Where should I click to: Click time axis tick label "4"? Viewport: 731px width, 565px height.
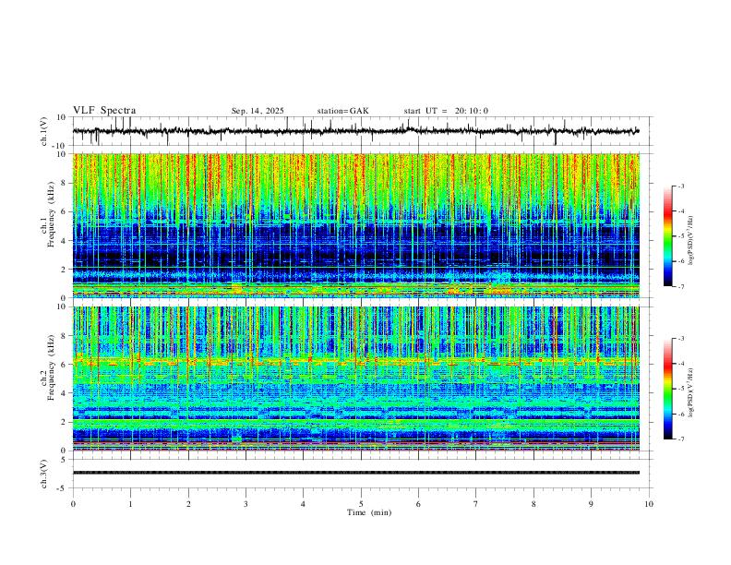point(303,504)
